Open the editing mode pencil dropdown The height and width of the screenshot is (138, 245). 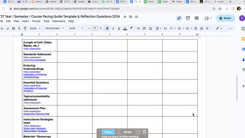[219, 28]
